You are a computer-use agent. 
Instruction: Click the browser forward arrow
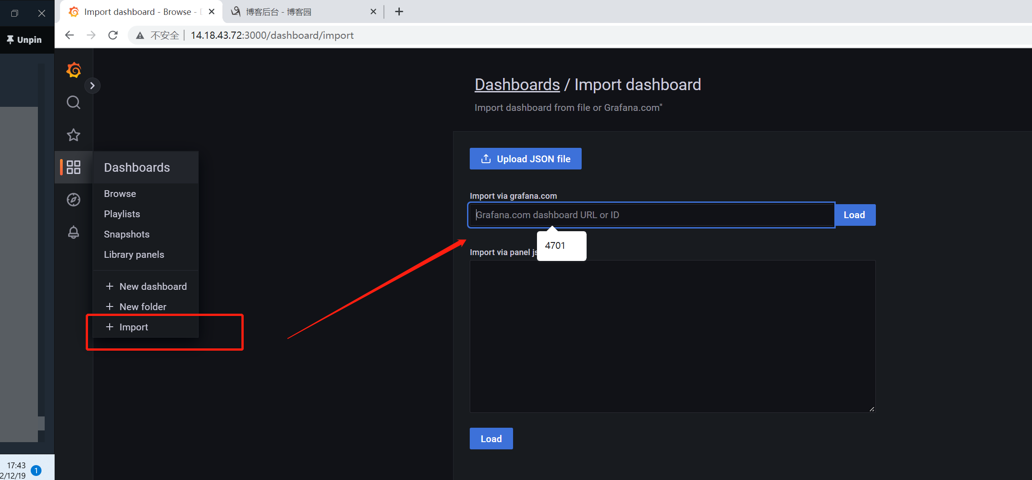[x=91, y=35]
